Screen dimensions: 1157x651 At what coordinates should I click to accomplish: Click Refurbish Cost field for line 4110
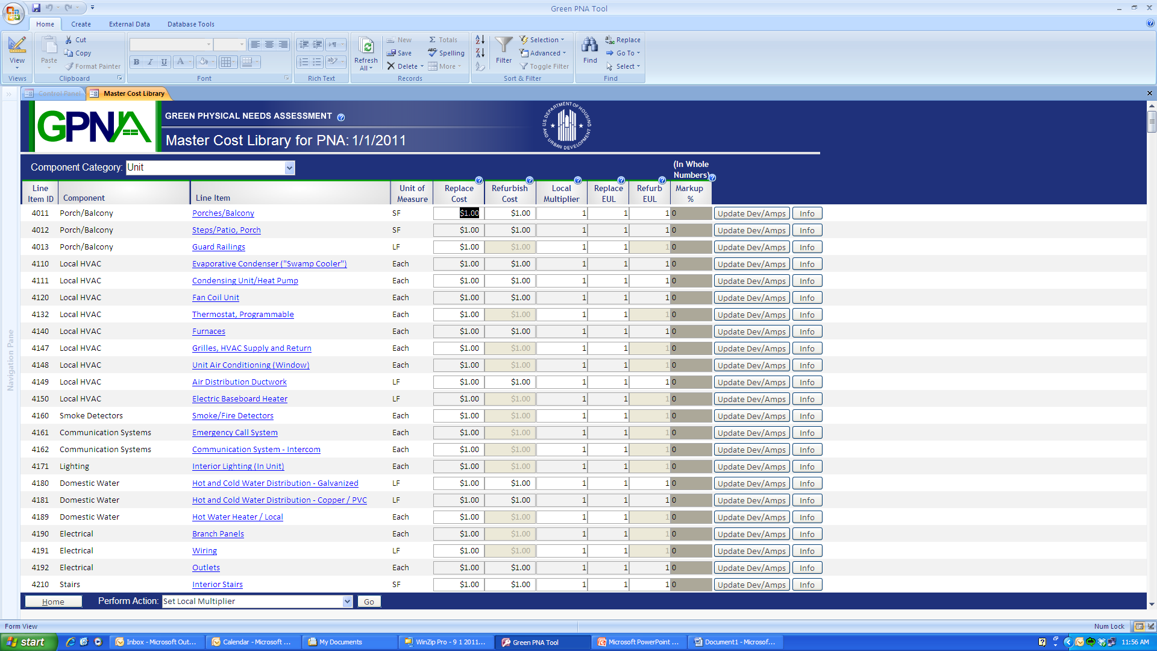(x=509, y=264)
